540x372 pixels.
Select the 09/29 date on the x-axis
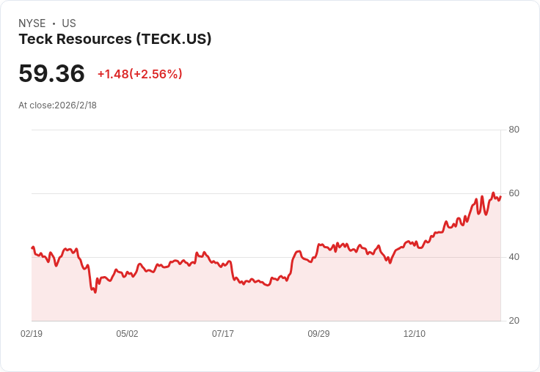click(x=318, y=334)
